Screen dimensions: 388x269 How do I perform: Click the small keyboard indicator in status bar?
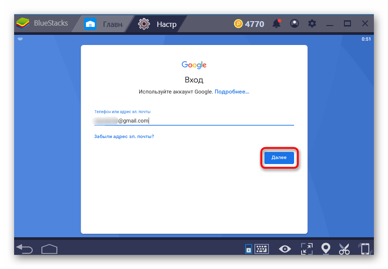pyautogui.click(x=20, y=39)
